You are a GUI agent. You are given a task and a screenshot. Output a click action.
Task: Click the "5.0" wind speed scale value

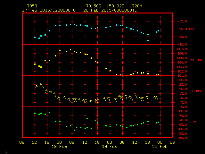184,103
